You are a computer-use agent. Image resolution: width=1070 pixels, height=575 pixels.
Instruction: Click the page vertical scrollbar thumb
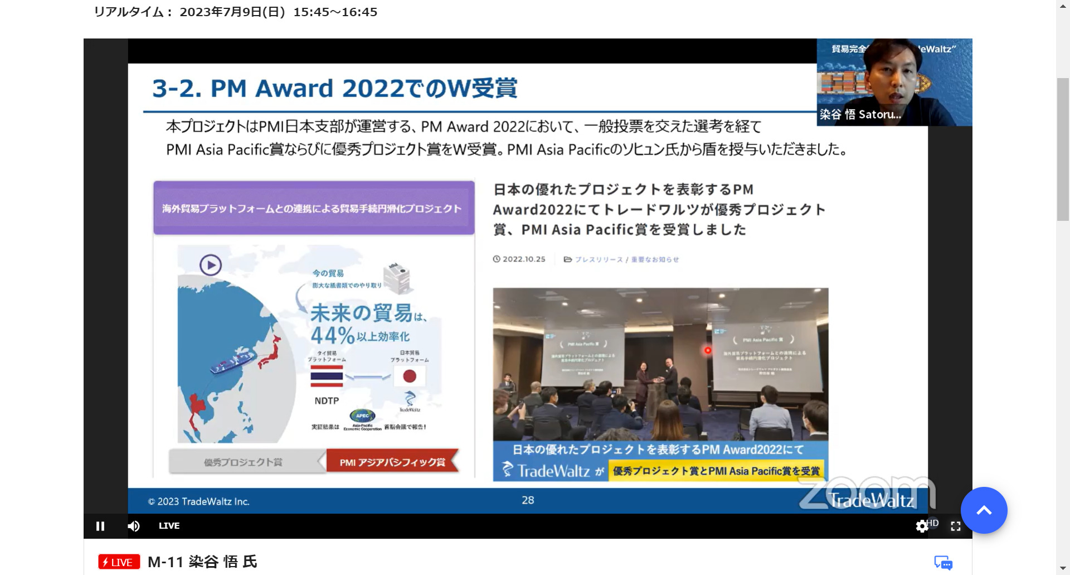1063,149
